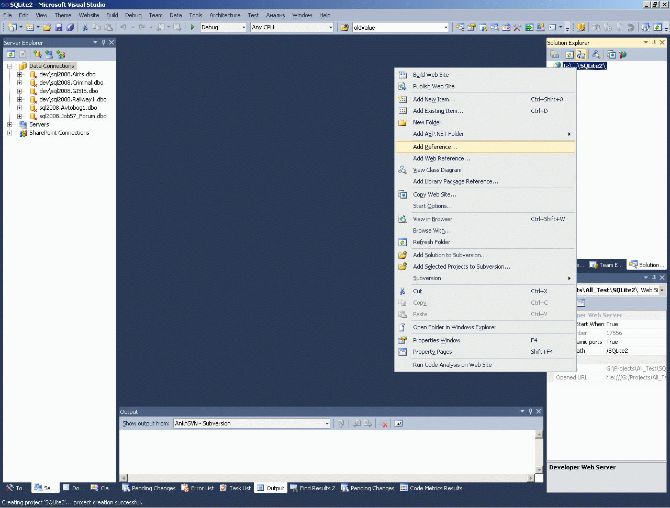Viewport: 670px width, 508px height.
Task: Open the Subversion submenu
Action: (x=485, y=278)
